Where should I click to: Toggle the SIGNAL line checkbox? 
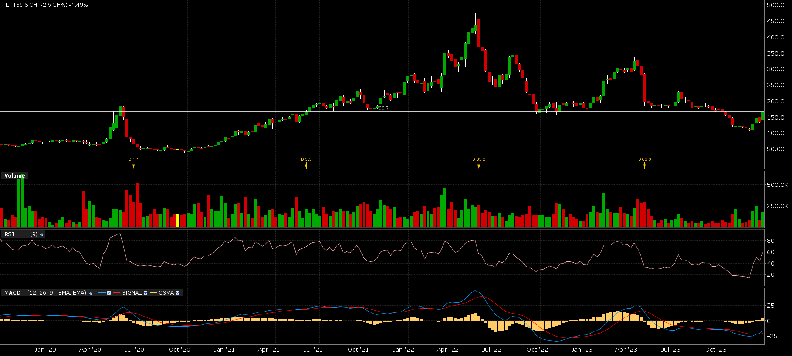pos(145,293)
